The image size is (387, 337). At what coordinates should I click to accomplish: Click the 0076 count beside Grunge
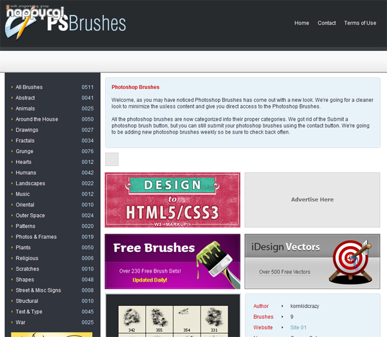pyautogui.click(x=88, y=151)
